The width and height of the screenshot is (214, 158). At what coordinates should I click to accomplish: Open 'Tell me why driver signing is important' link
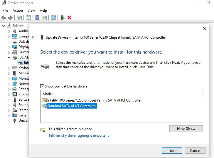point(78,135)
